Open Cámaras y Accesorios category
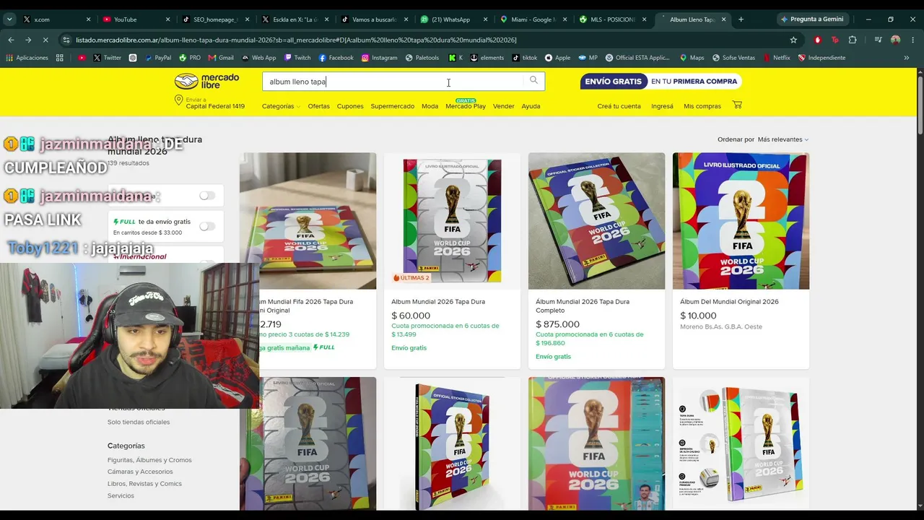The width and height of the screenshot is (924, 520). pyautogui.click(x=140, y=472)
